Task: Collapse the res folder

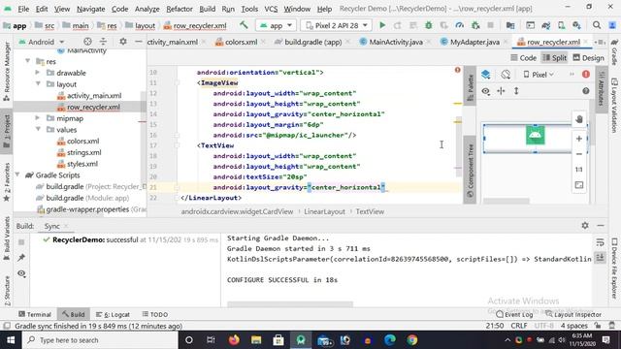Action: click(28, 61)
